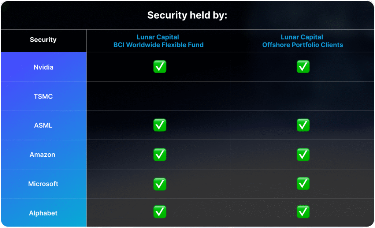
Task: Select the Amazon row label
Action: point(42,155)
